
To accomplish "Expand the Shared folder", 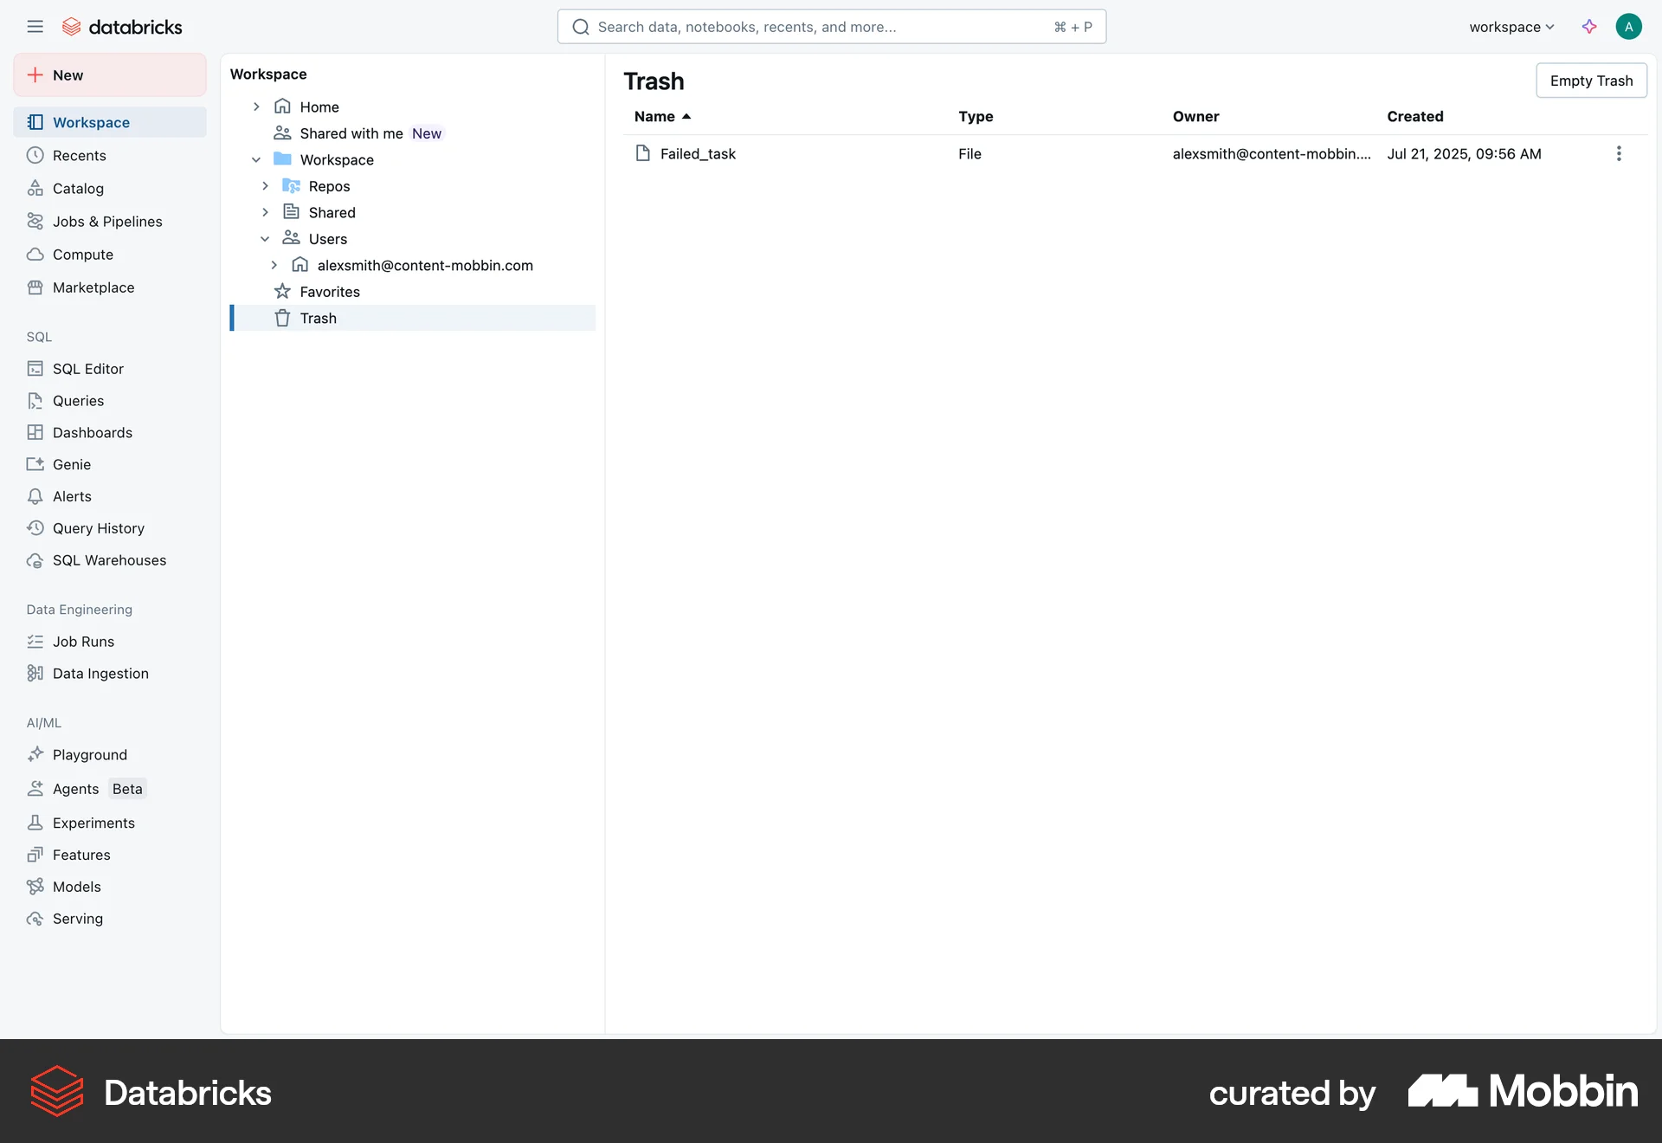I will click(x=265, y=212).
